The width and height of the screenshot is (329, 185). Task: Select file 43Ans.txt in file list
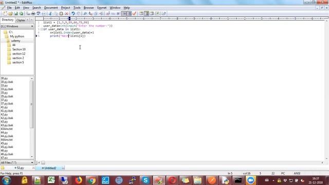tap(7, 129)
